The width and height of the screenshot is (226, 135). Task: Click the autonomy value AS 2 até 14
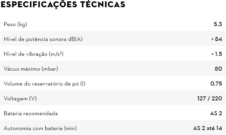coord(208,128)
